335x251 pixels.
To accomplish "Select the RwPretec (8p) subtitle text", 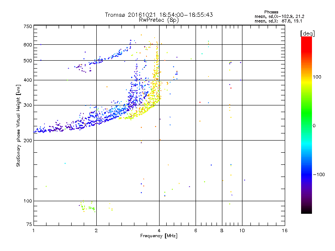I will tap(159, 20).
